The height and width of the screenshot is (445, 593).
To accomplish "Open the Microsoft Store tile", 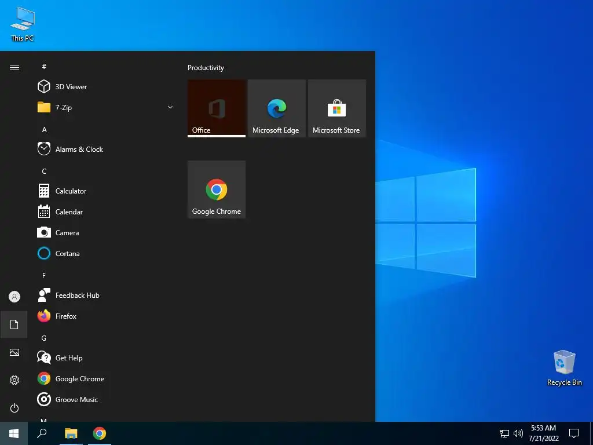I will click(337, 108).
